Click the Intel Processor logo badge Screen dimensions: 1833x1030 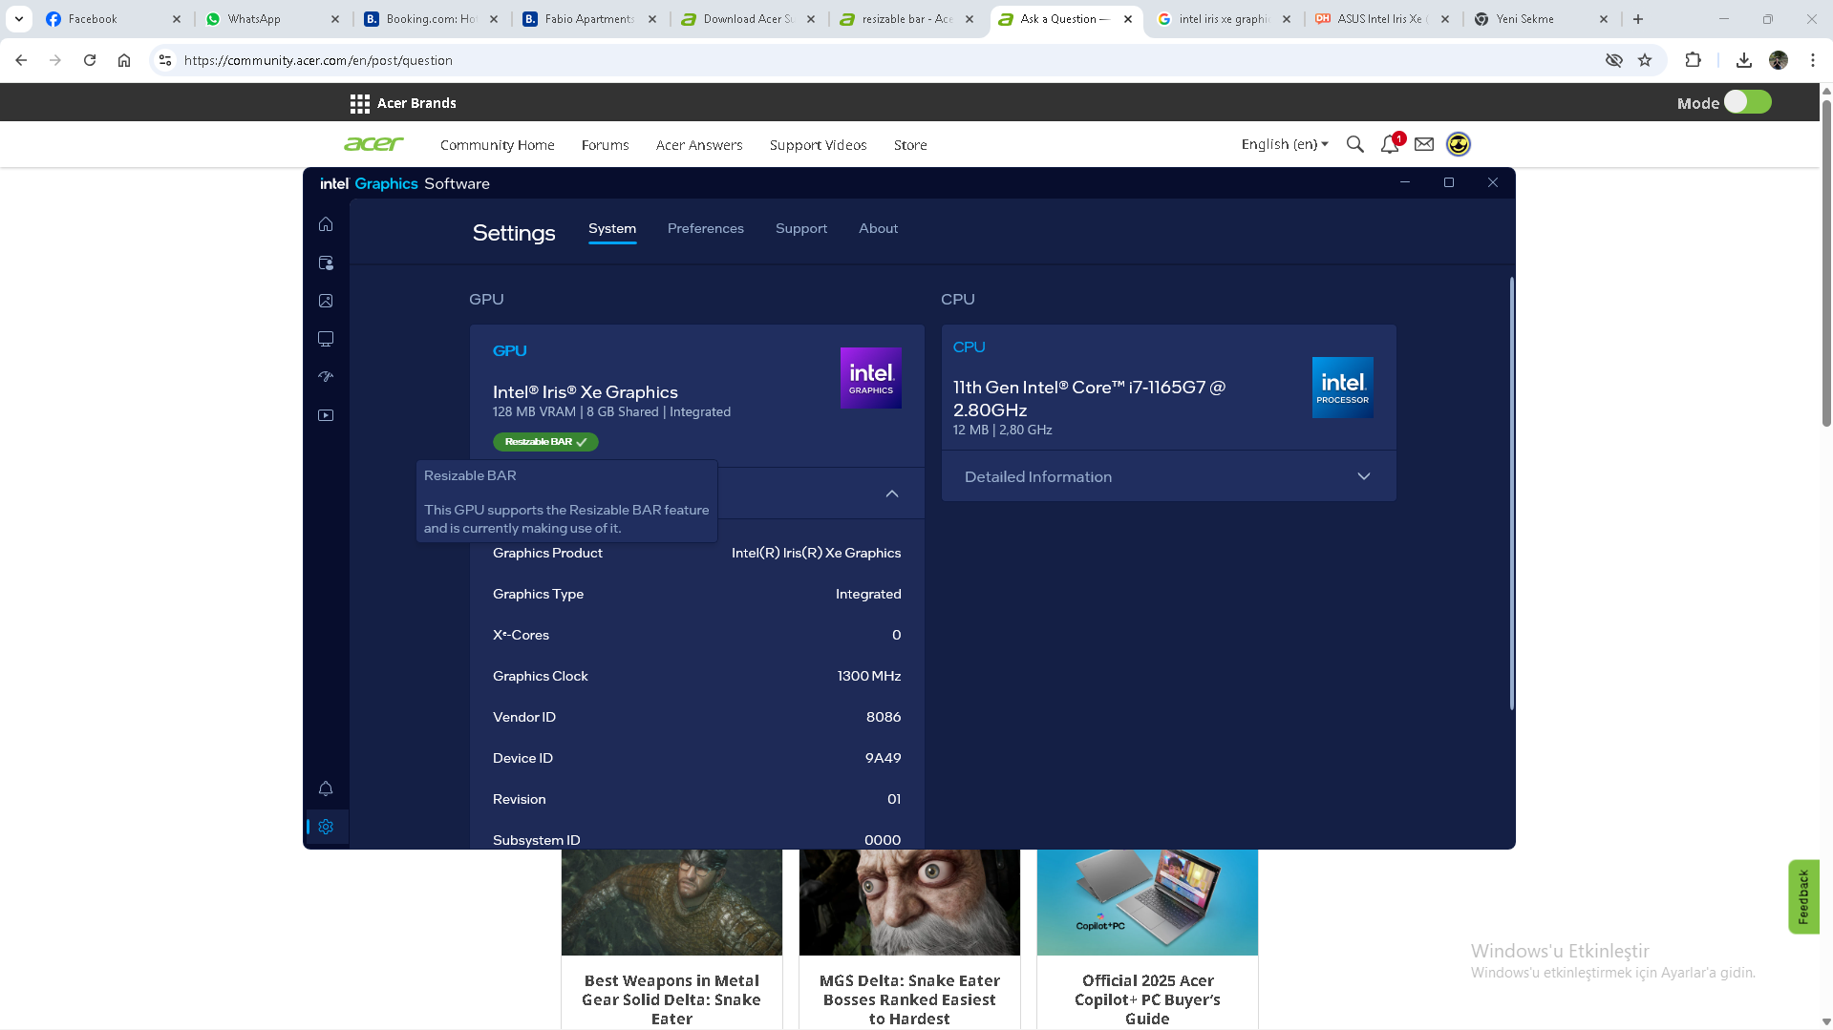[x=1342, y=388]
